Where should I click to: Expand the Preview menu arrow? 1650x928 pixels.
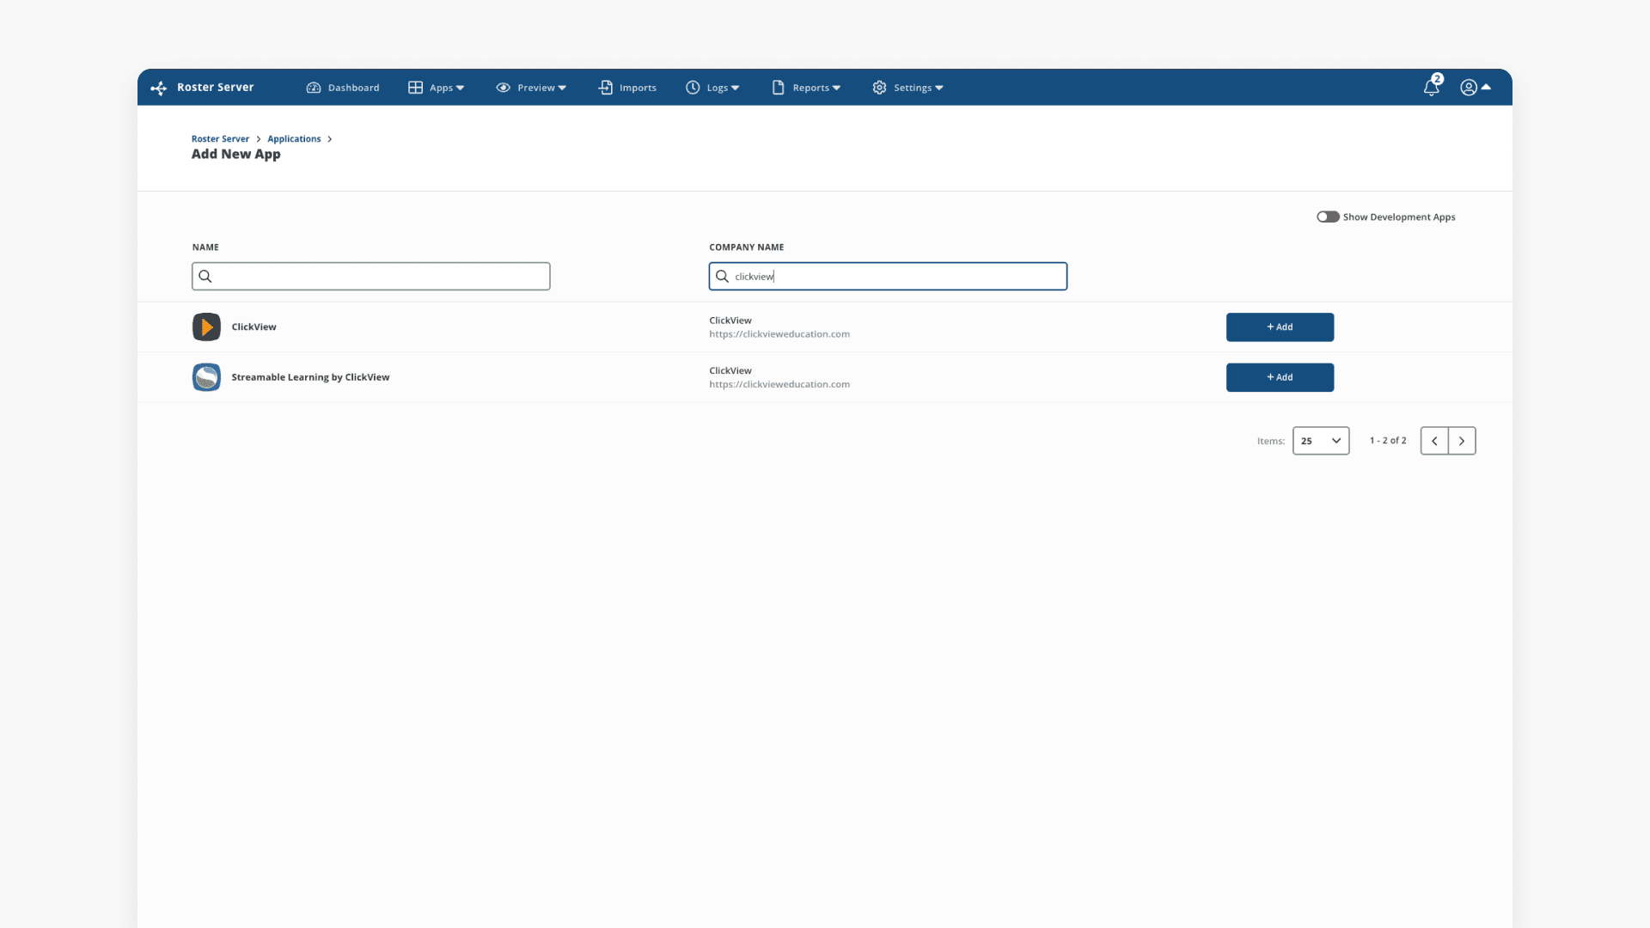pos(562,89)
